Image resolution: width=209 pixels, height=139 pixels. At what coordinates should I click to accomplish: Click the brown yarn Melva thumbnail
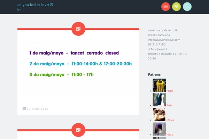coord(159,114)
